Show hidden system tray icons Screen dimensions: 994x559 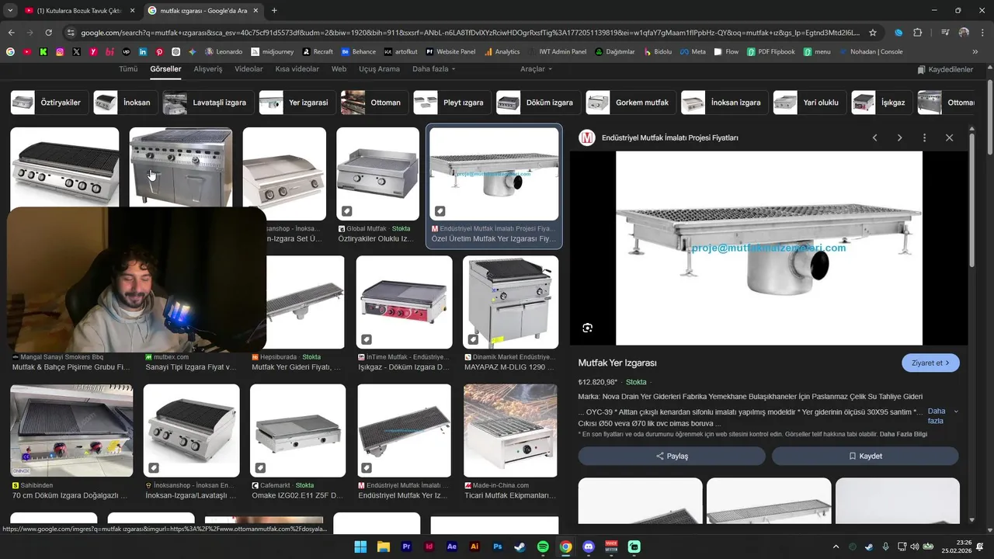point(836,547)
